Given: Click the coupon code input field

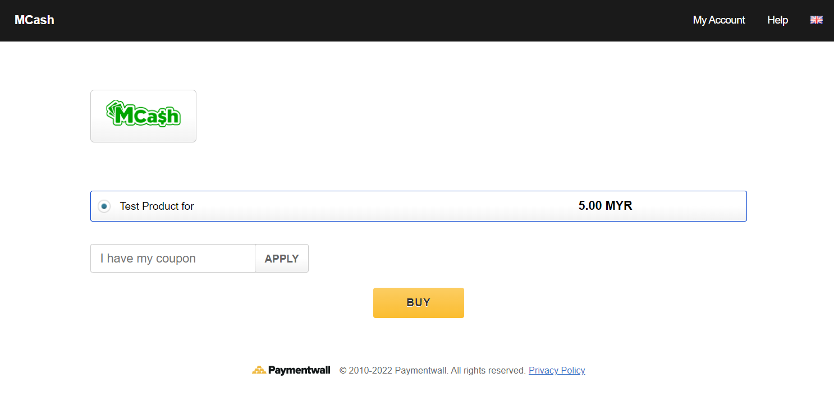Looking at the screenshot, I should click(172, 258).
